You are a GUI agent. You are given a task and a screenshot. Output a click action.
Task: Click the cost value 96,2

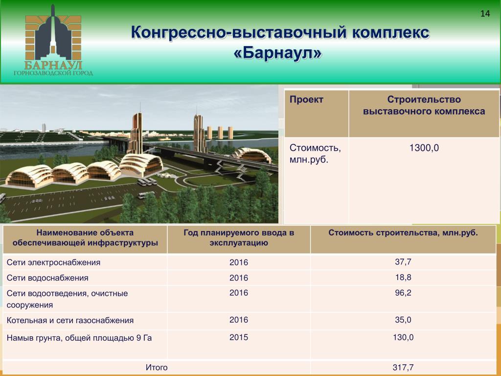pos(403,293)
